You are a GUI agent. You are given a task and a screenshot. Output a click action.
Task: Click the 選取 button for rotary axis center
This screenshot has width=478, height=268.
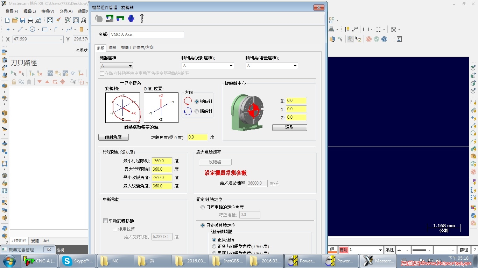pos(290,128)
